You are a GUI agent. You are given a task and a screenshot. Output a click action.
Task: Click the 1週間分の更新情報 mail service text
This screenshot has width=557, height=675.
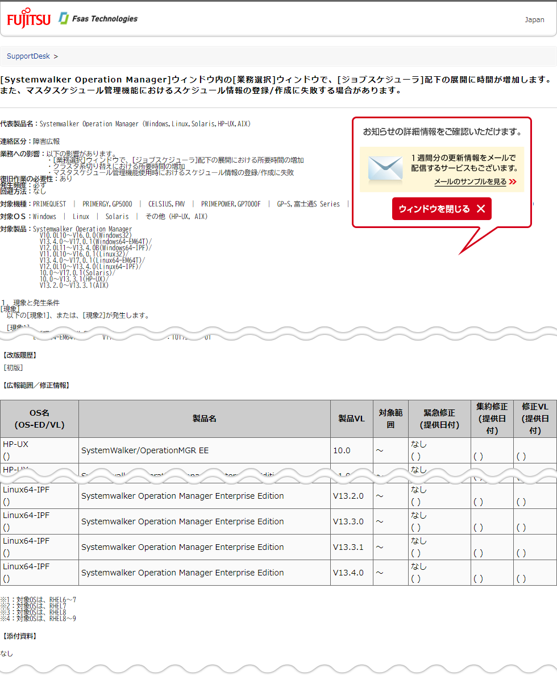pyautogui.click(x=464, y=163)
